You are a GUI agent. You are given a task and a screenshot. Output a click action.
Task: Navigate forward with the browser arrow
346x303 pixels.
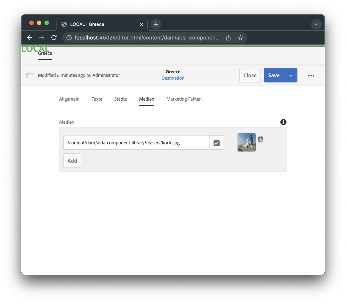click(42, 38)
